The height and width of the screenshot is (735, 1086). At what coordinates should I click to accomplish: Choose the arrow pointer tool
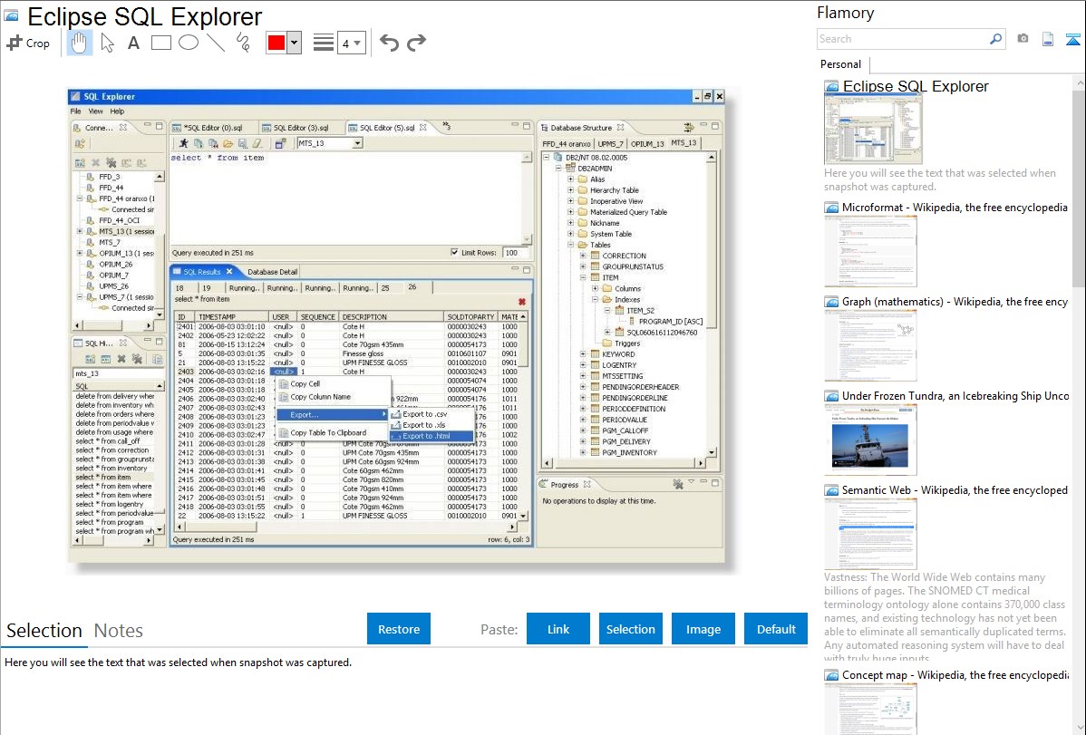click(107, 43)
